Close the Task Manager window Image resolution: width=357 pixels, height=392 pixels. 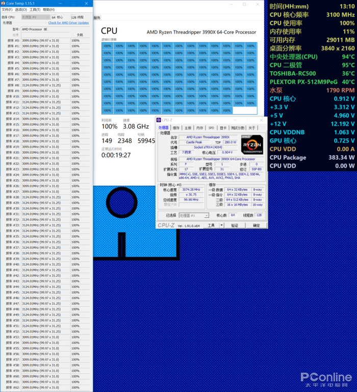pos(258,4)
